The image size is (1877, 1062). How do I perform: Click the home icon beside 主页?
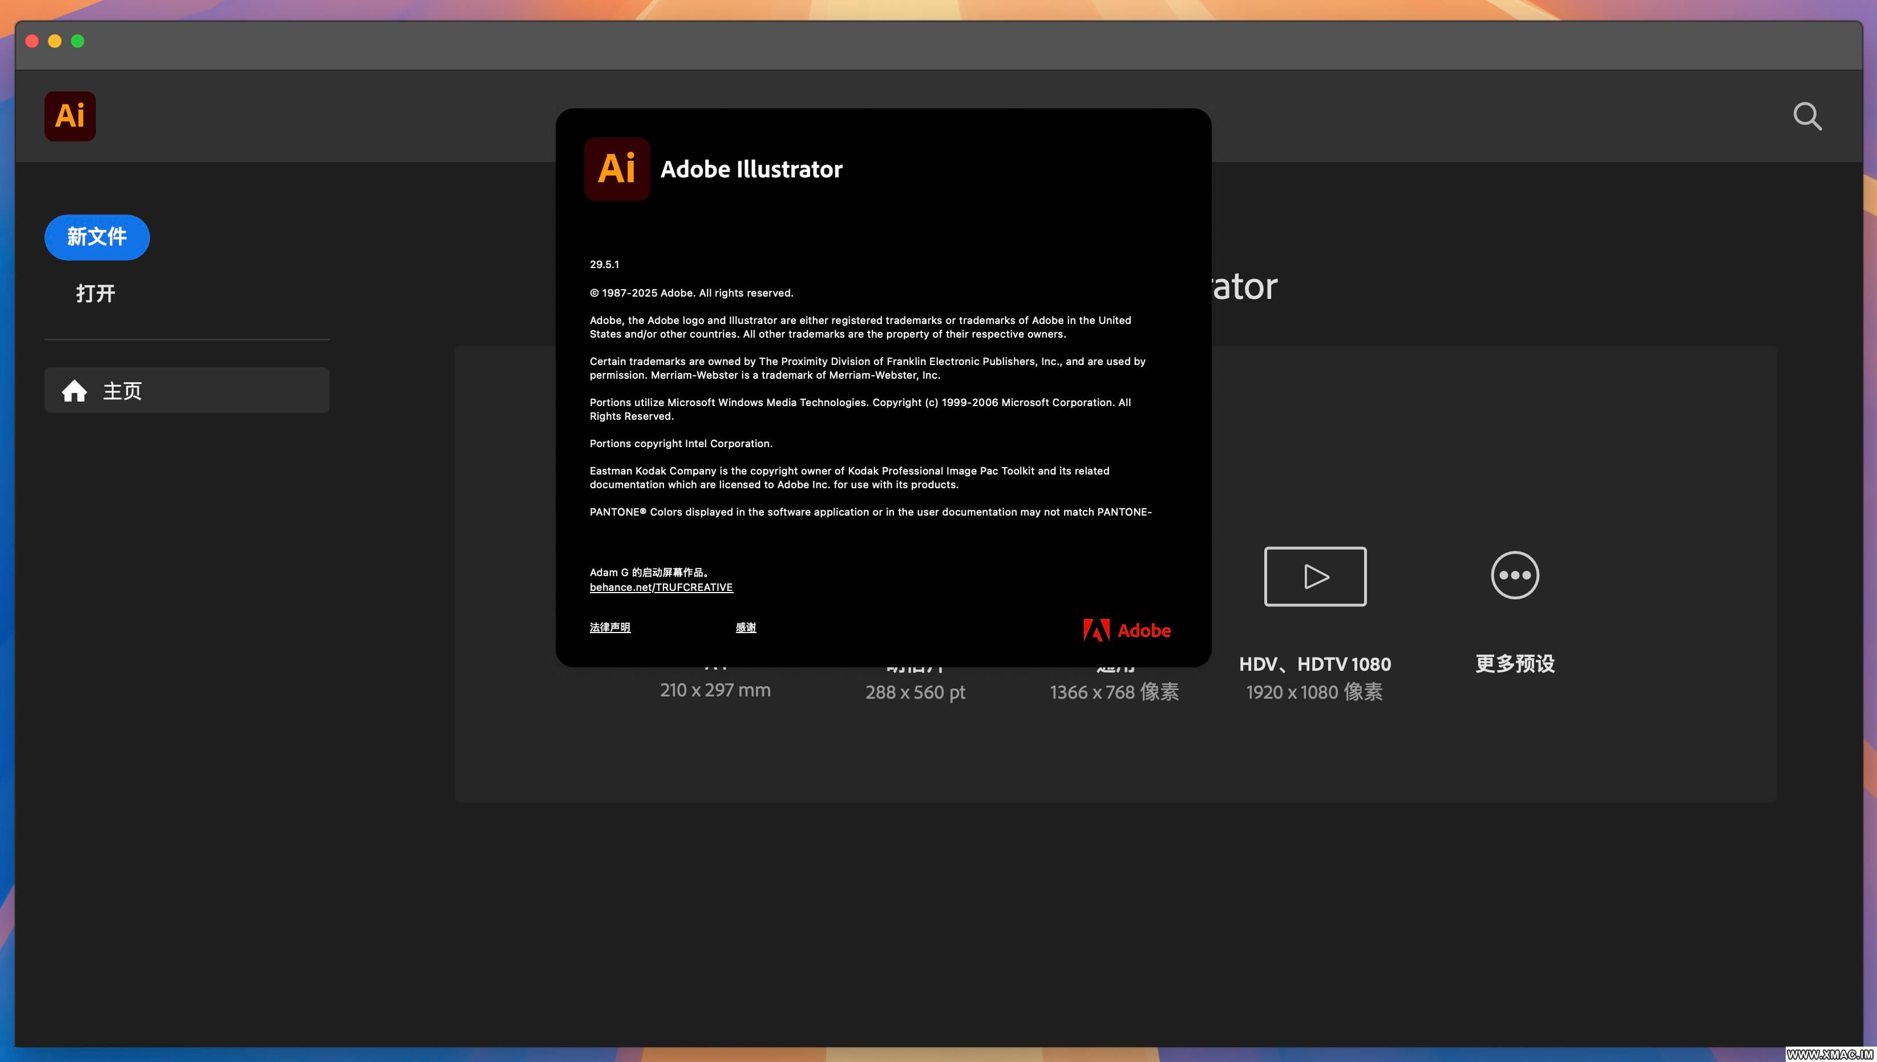click(x=74, y=391)
